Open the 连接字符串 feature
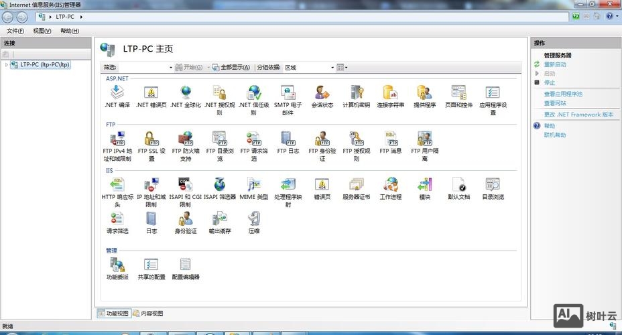This screenshot has height=335, width=622. [x=390, y=96]
